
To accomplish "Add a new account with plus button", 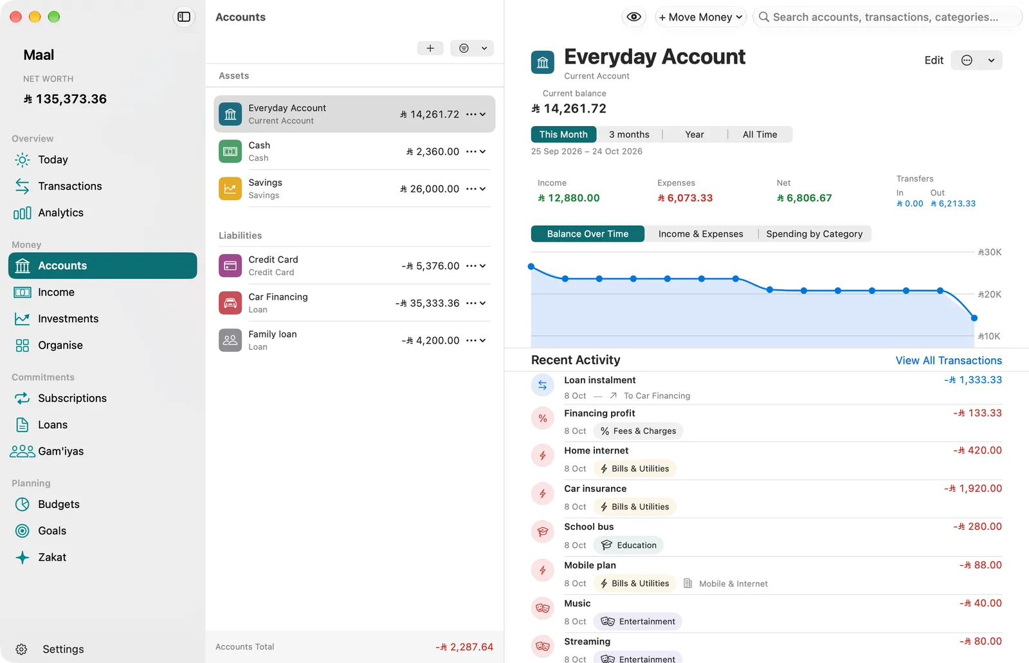I will click(x=430, y=48).
